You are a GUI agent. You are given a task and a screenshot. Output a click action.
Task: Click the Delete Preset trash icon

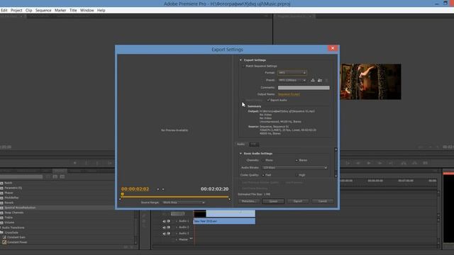[x=326, y=80]
